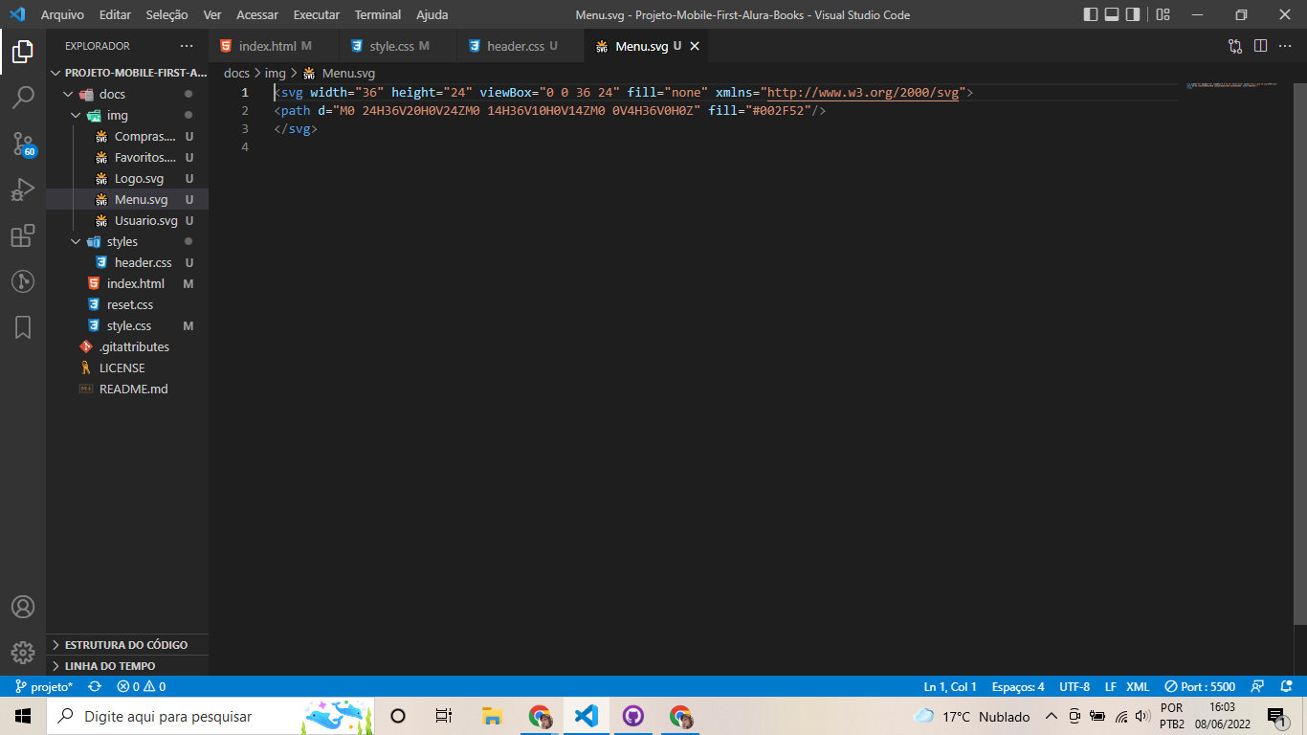Open the Task View taskbar icon
This screenshot has width=1307, height=735.
pos(444,716)
